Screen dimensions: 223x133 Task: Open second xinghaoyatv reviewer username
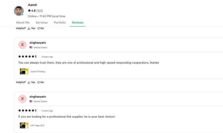click(38, 97)
